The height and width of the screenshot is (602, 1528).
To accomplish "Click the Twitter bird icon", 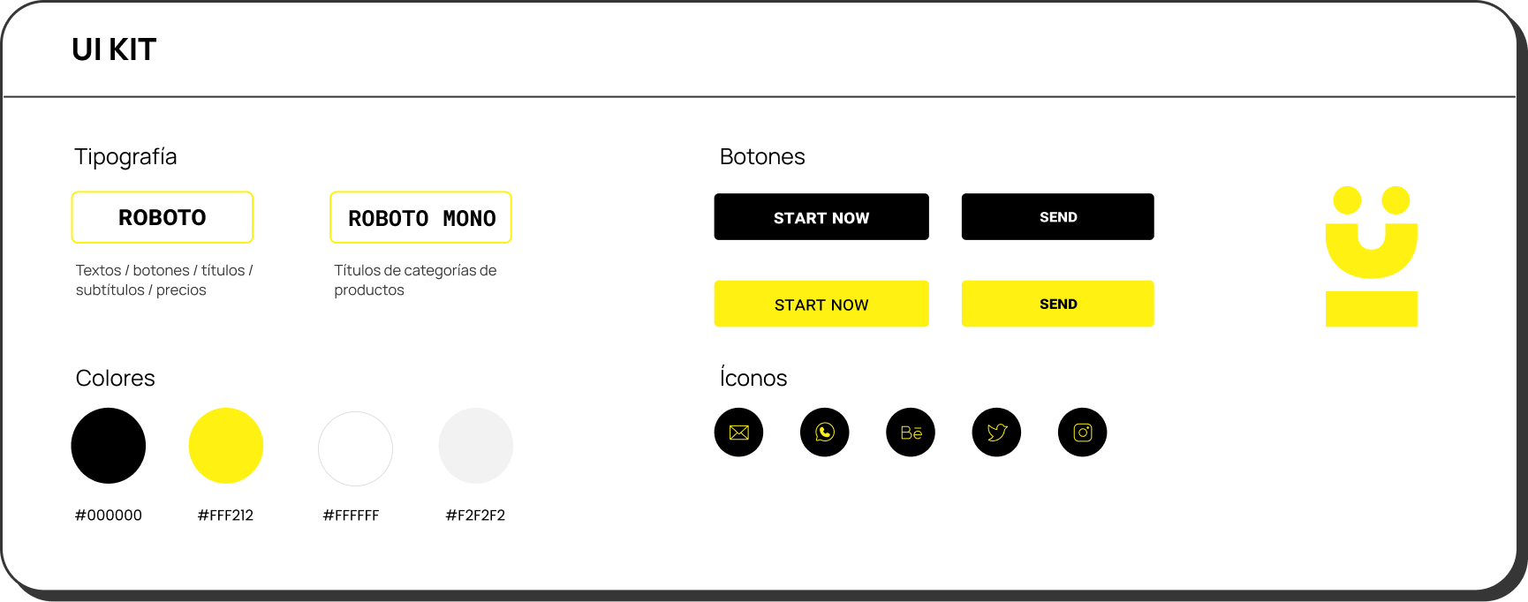I will (996, 433).
